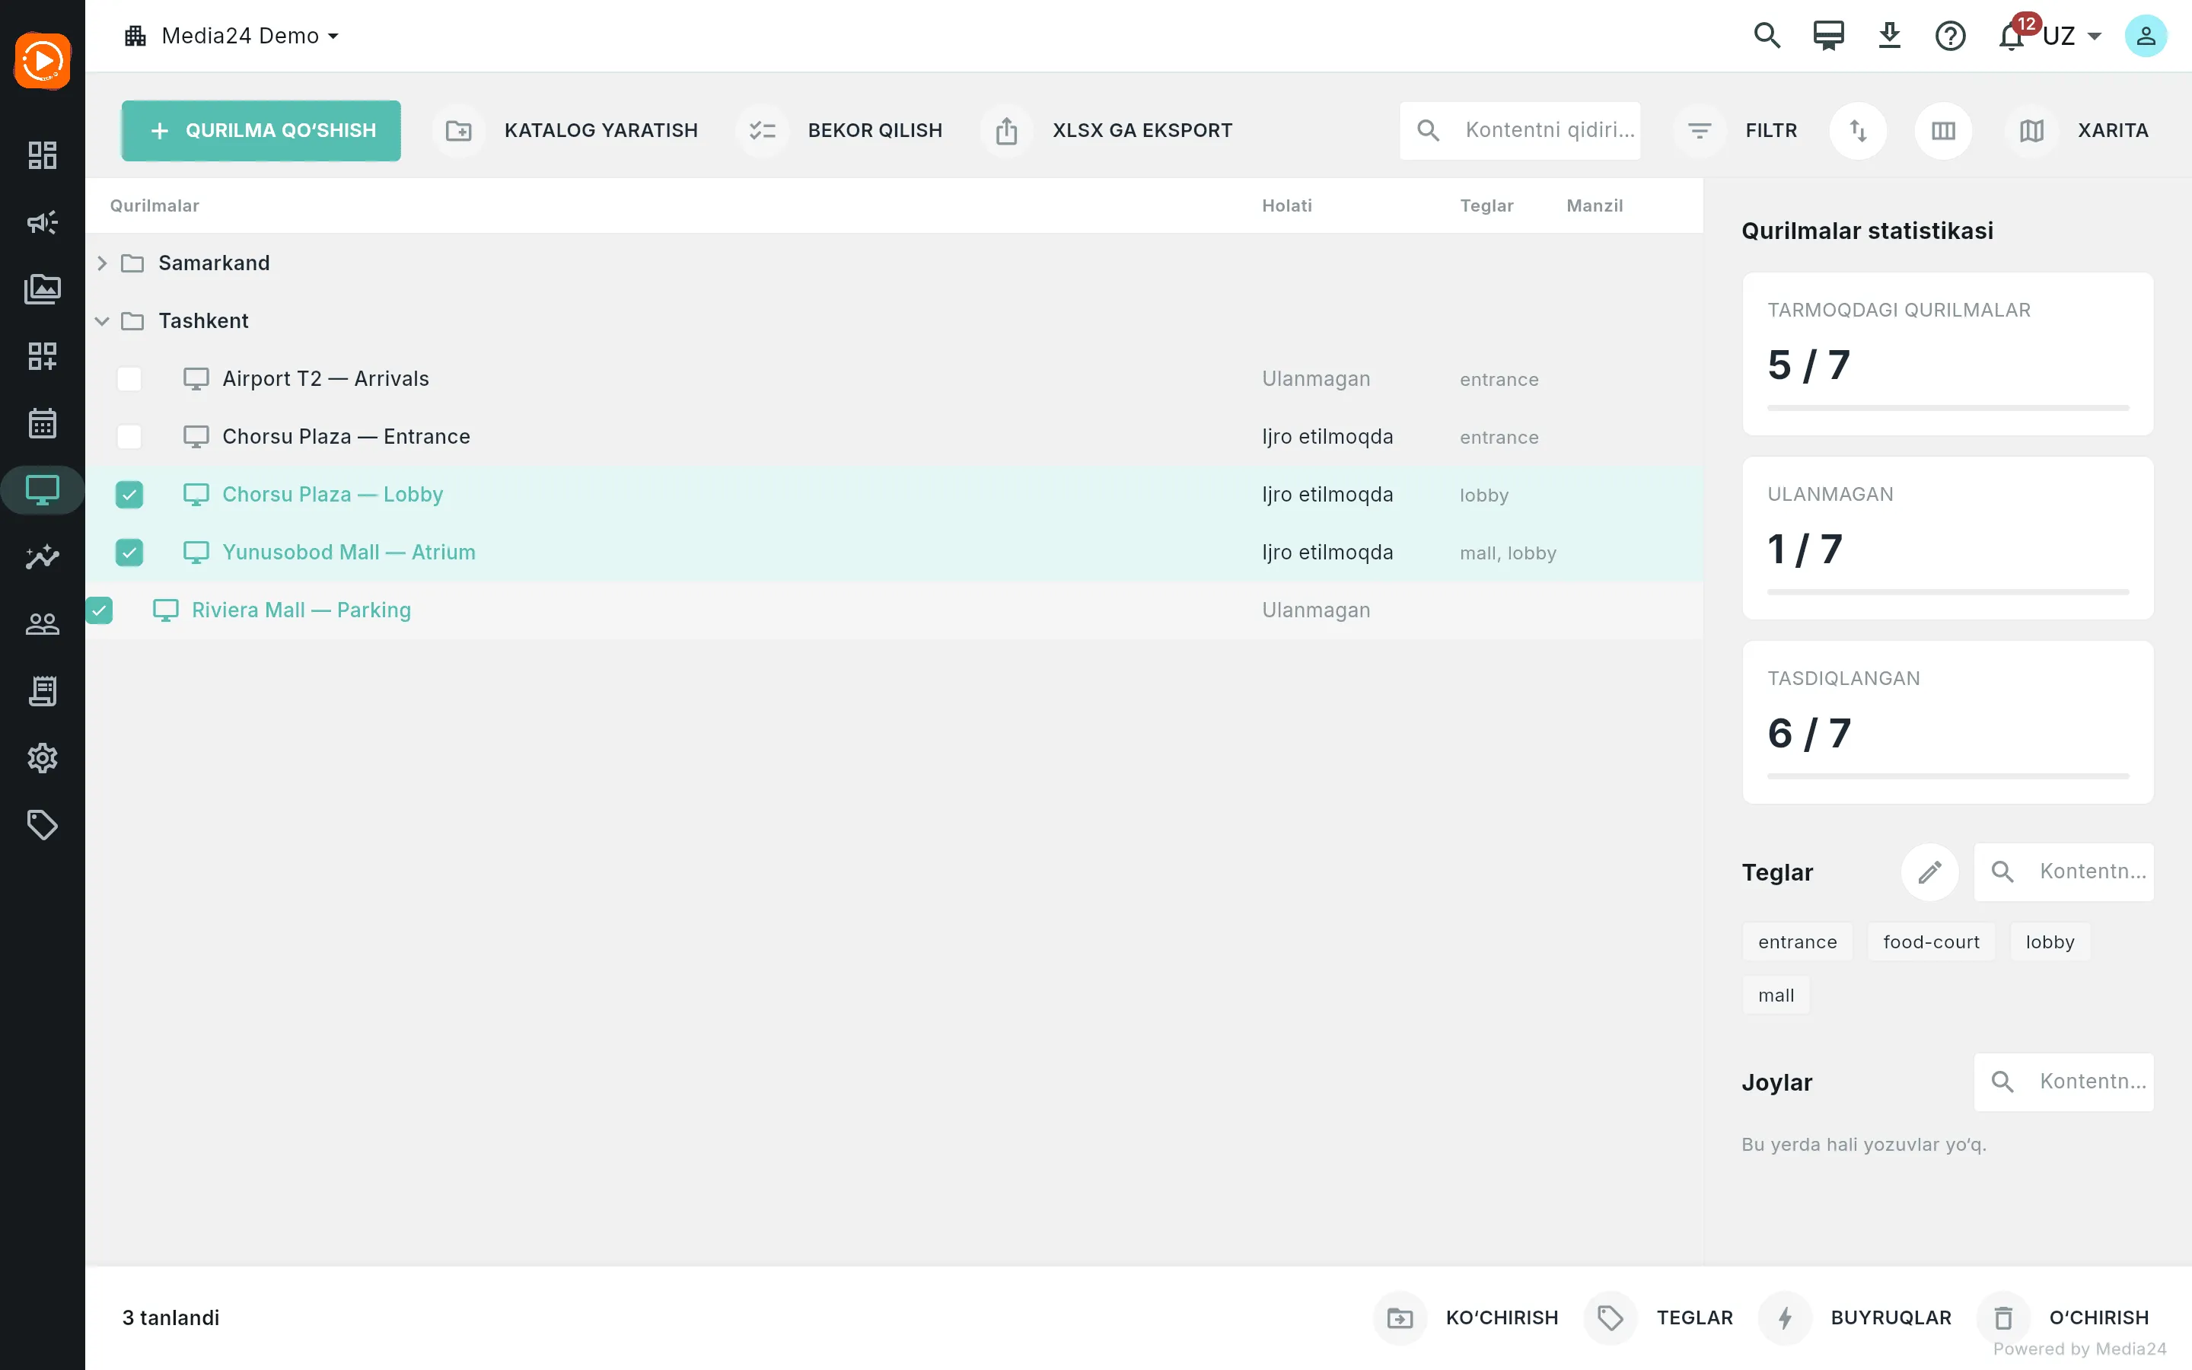Viewport: 2192px width, 1370px height.
Task: Edit tags with the pencil icon
Action: point(1929,871)
